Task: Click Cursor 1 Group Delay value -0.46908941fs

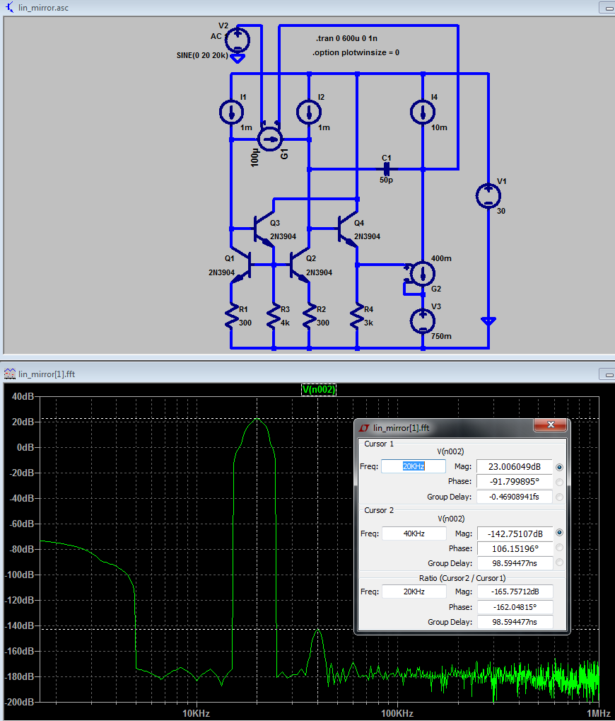Action: click(514, 497)
